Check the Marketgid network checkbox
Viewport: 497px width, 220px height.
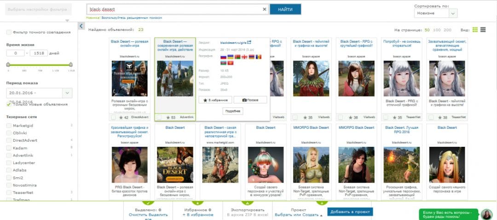coord(9,126)
